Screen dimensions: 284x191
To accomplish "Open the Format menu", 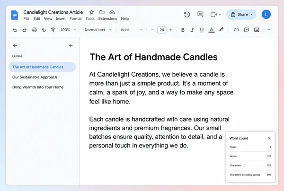I will tap(76, 18).
